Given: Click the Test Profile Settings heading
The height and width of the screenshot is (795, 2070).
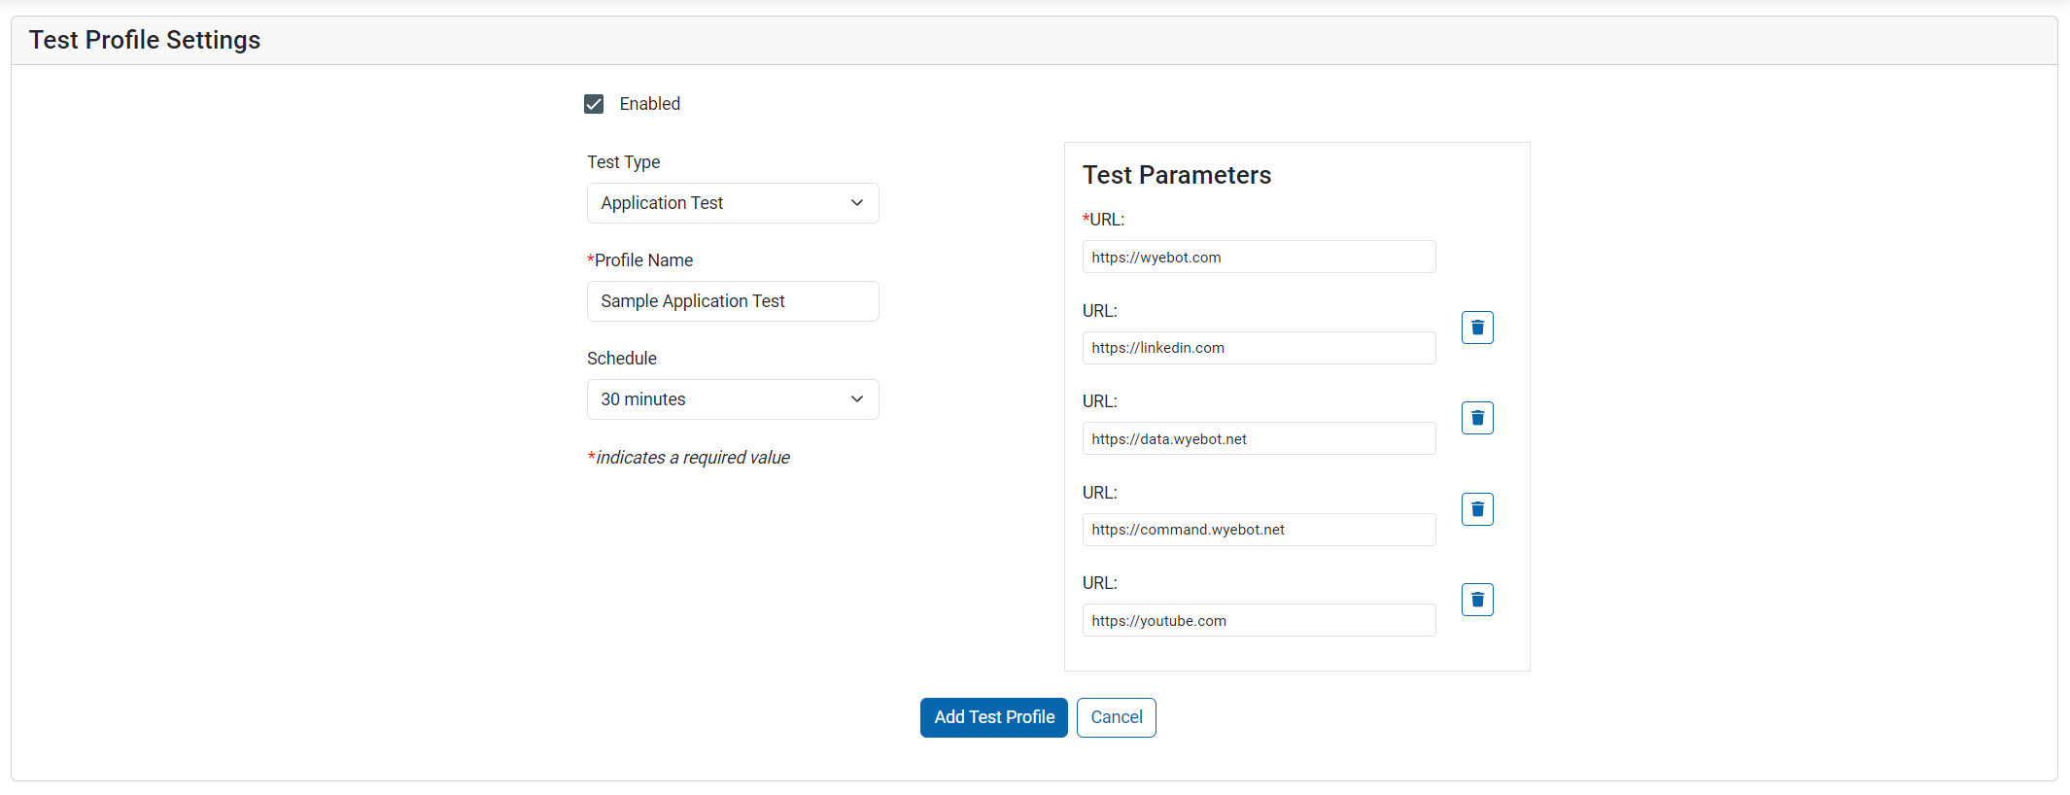Looking at the screenshot, I should coord(145,40).
